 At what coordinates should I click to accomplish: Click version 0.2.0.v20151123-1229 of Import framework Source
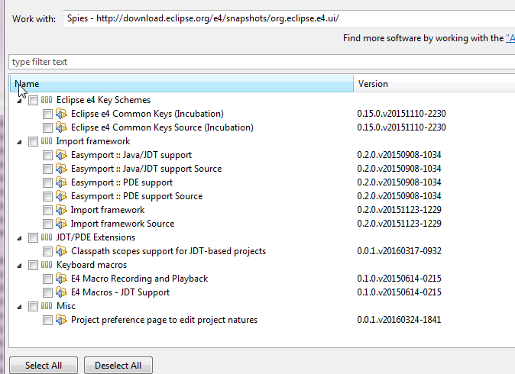point(399,224)
